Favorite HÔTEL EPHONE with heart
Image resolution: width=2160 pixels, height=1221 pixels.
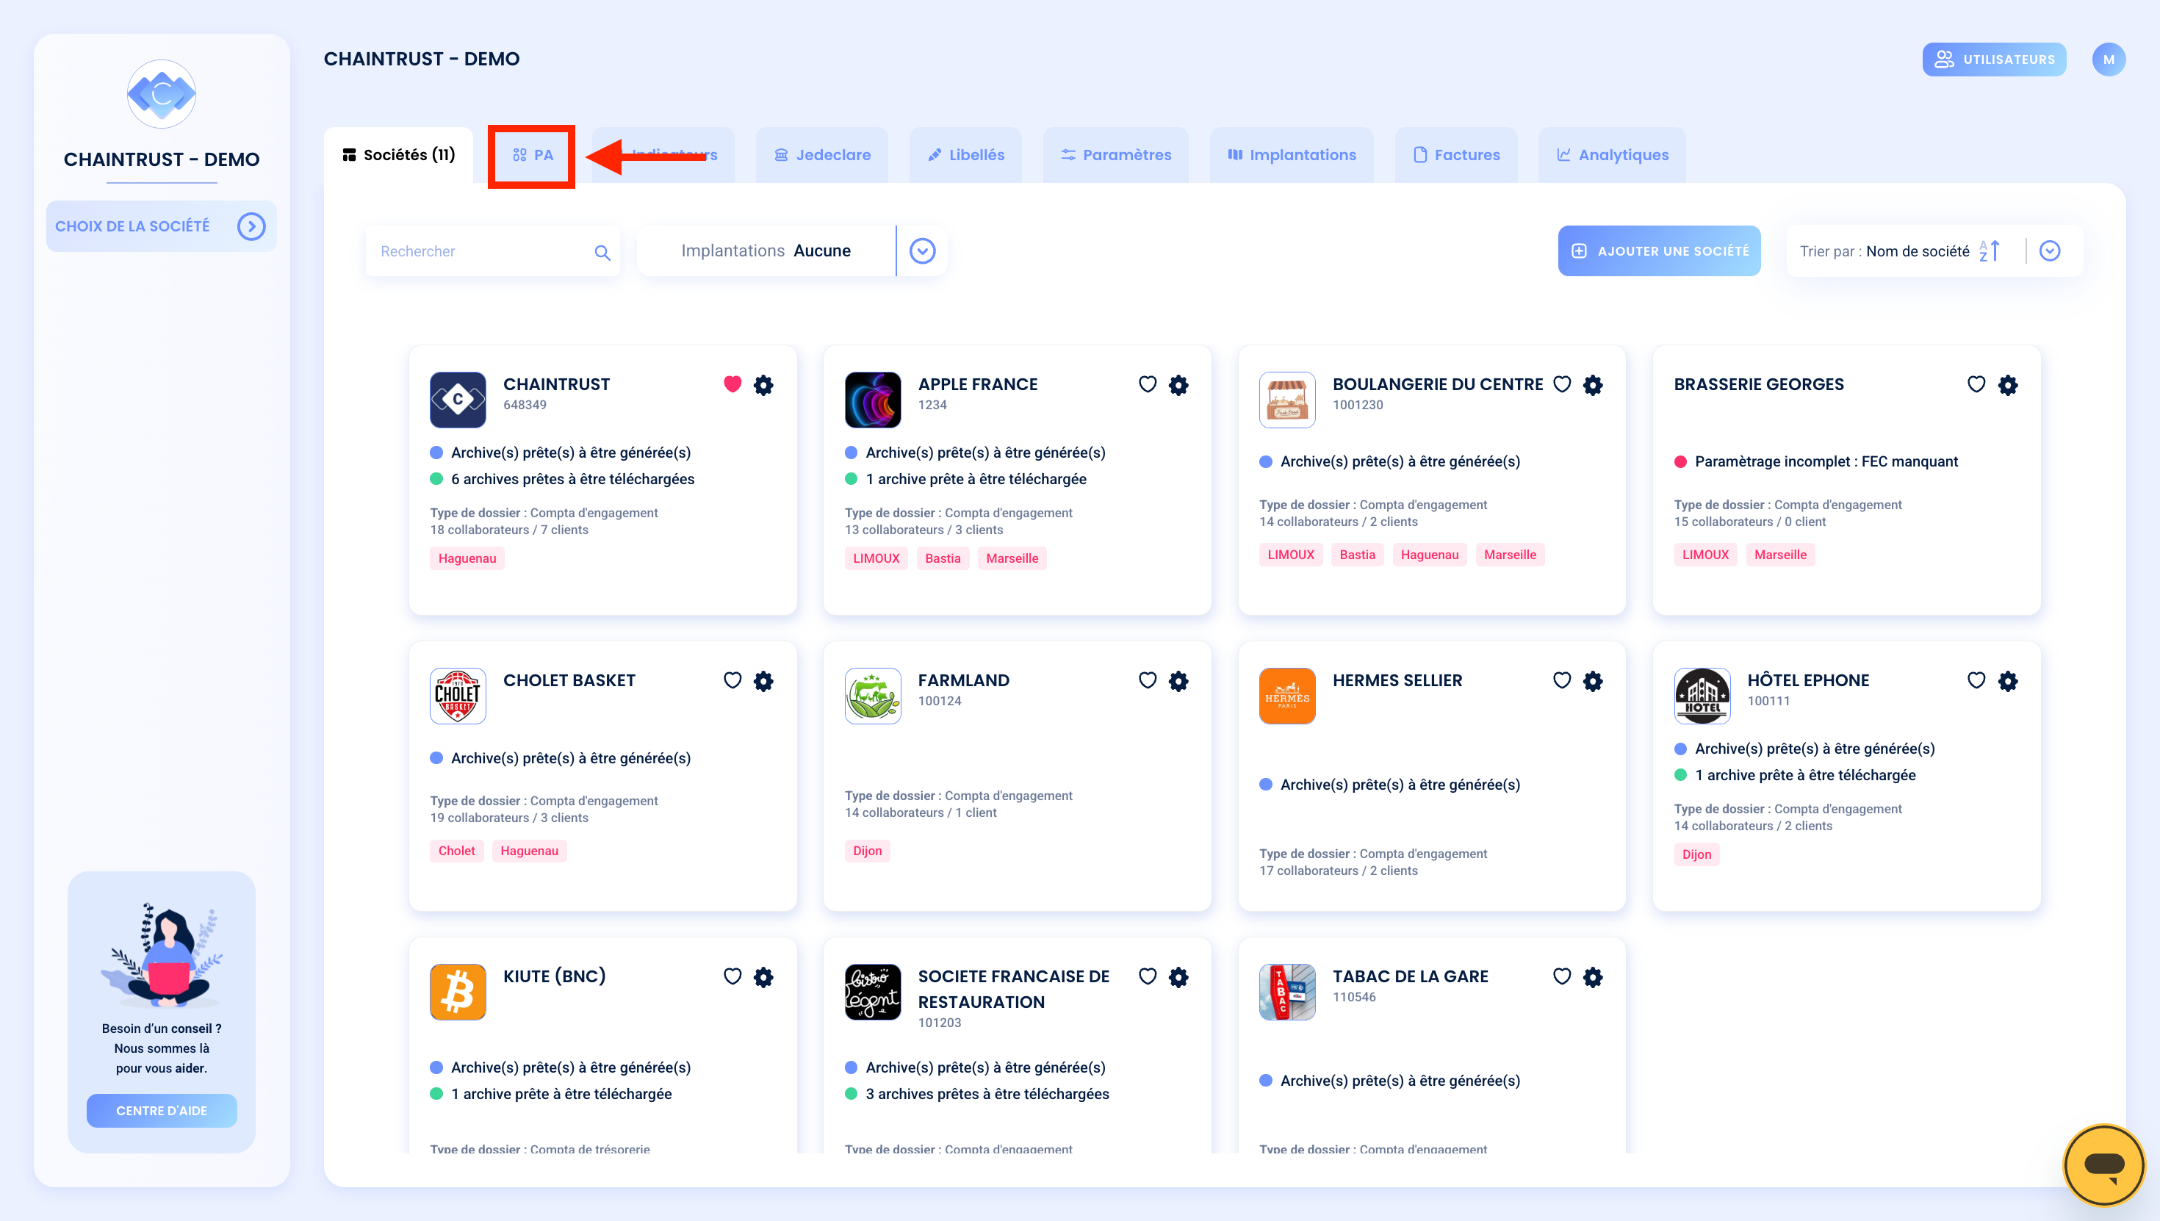[1976, 680]
